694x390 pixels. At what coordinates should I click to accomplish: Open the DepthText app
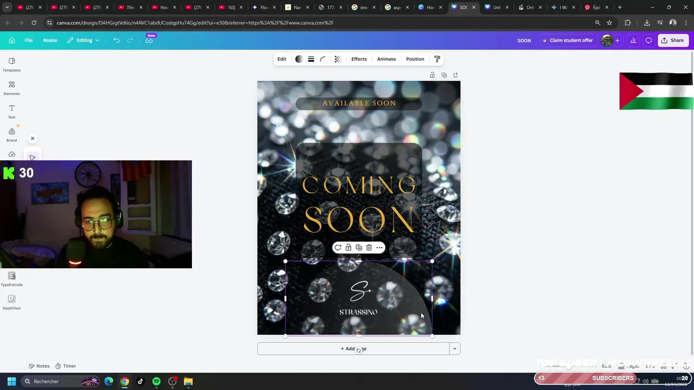pos(11,302)
